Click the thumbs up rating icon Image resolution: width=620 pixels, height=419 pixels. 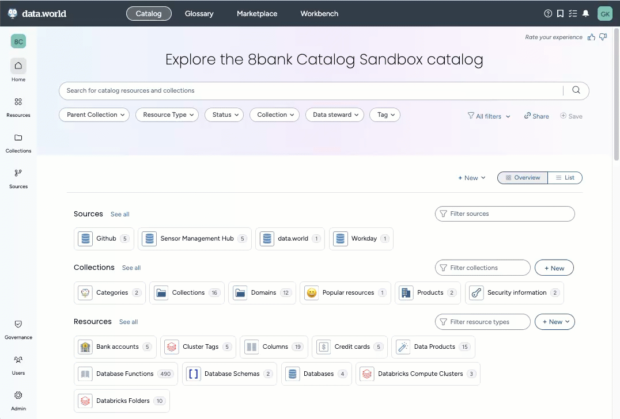coord(591,37)
